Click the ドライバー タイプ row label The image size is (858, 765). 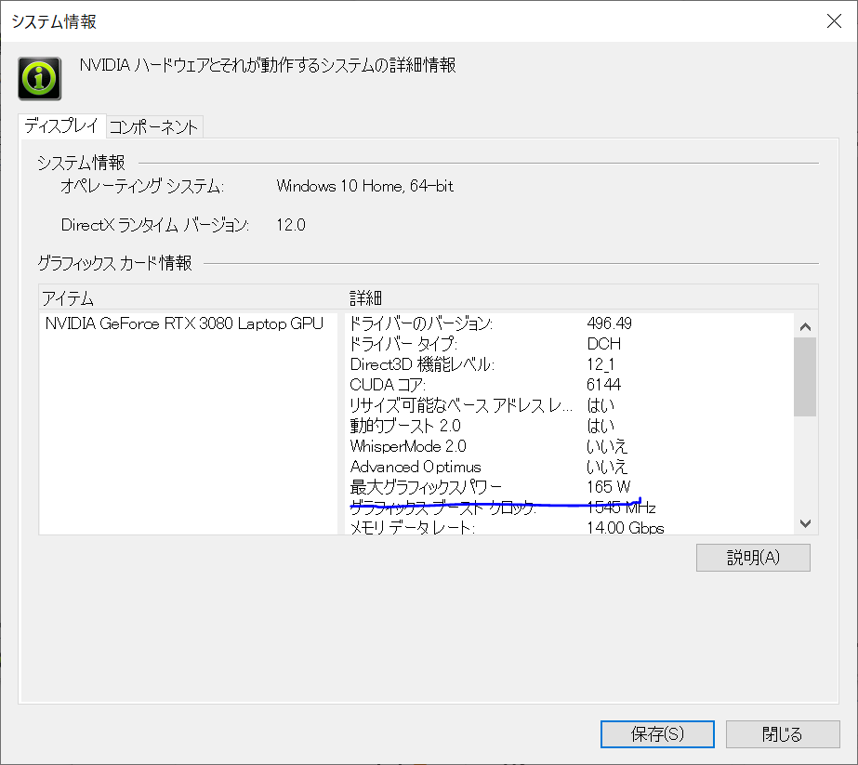pos(403,344)
